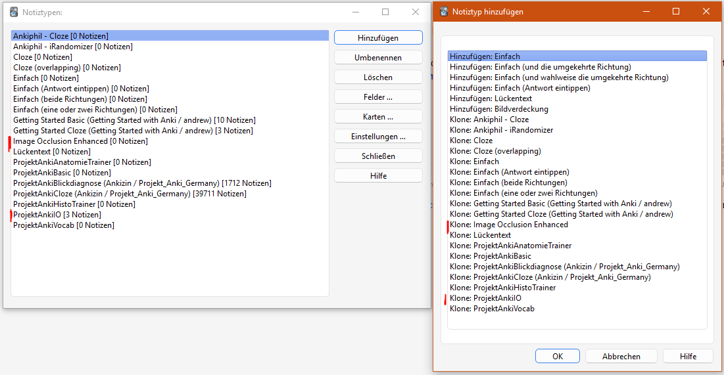Choose 'Klone: Getting Started Cloze'

pyautogui.click(x=577, y=215)
